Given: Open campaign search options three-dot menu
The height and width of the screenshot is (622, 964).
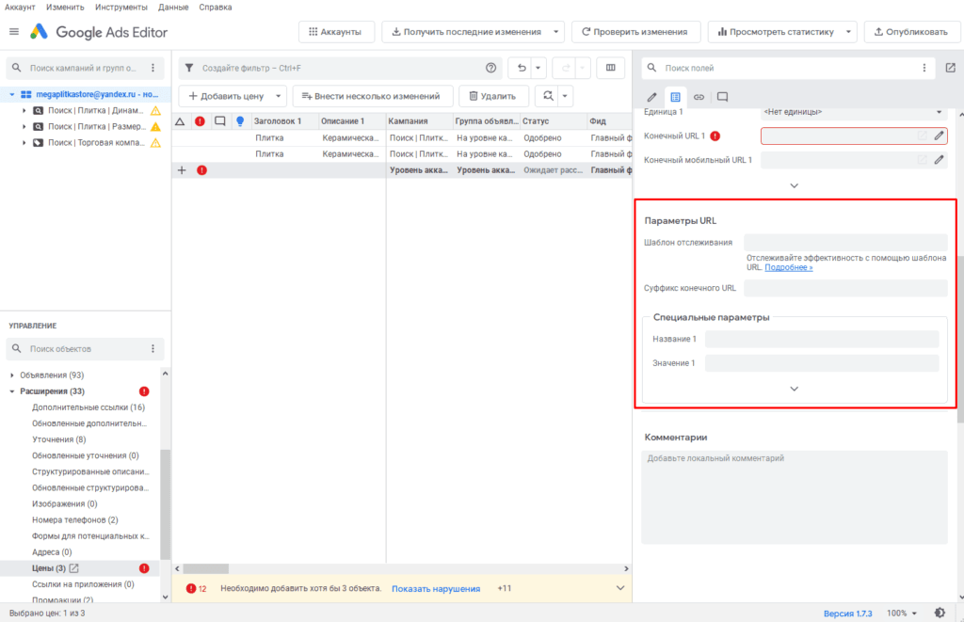Looking at the screenshot, I should (153, 69).
